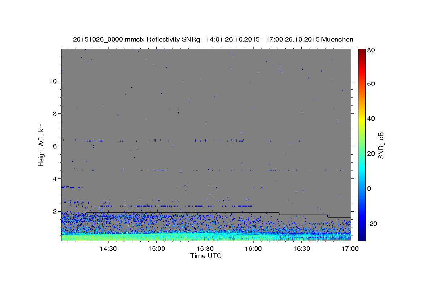This screenshot has width=434, height=289.
Task: Click the blue echo streak at 3.5 km height
Action: (x=72, y=187)
